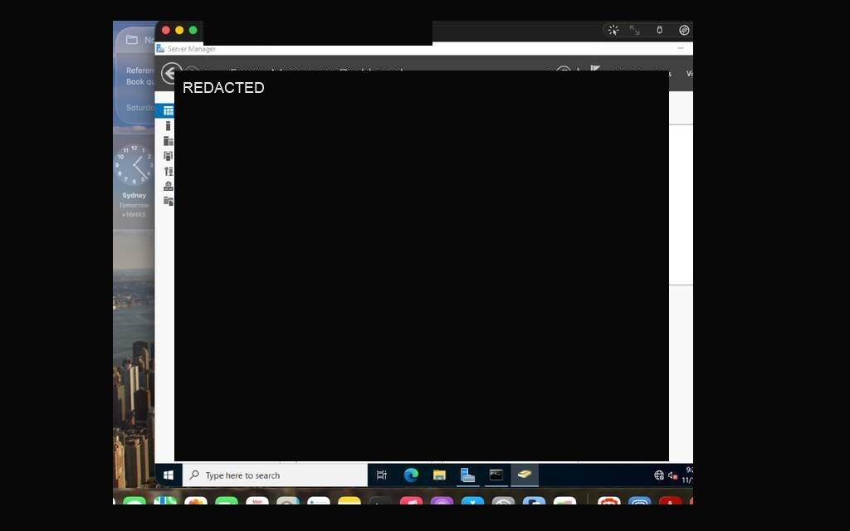Open the notifications flag in Server Manager
850x531 pixels.
coord(595,69)
